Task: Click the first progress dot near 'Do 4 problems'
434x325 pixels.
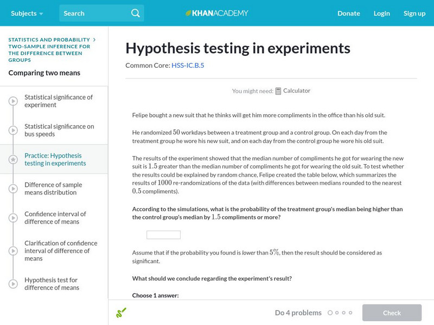Action: [331, 313]
